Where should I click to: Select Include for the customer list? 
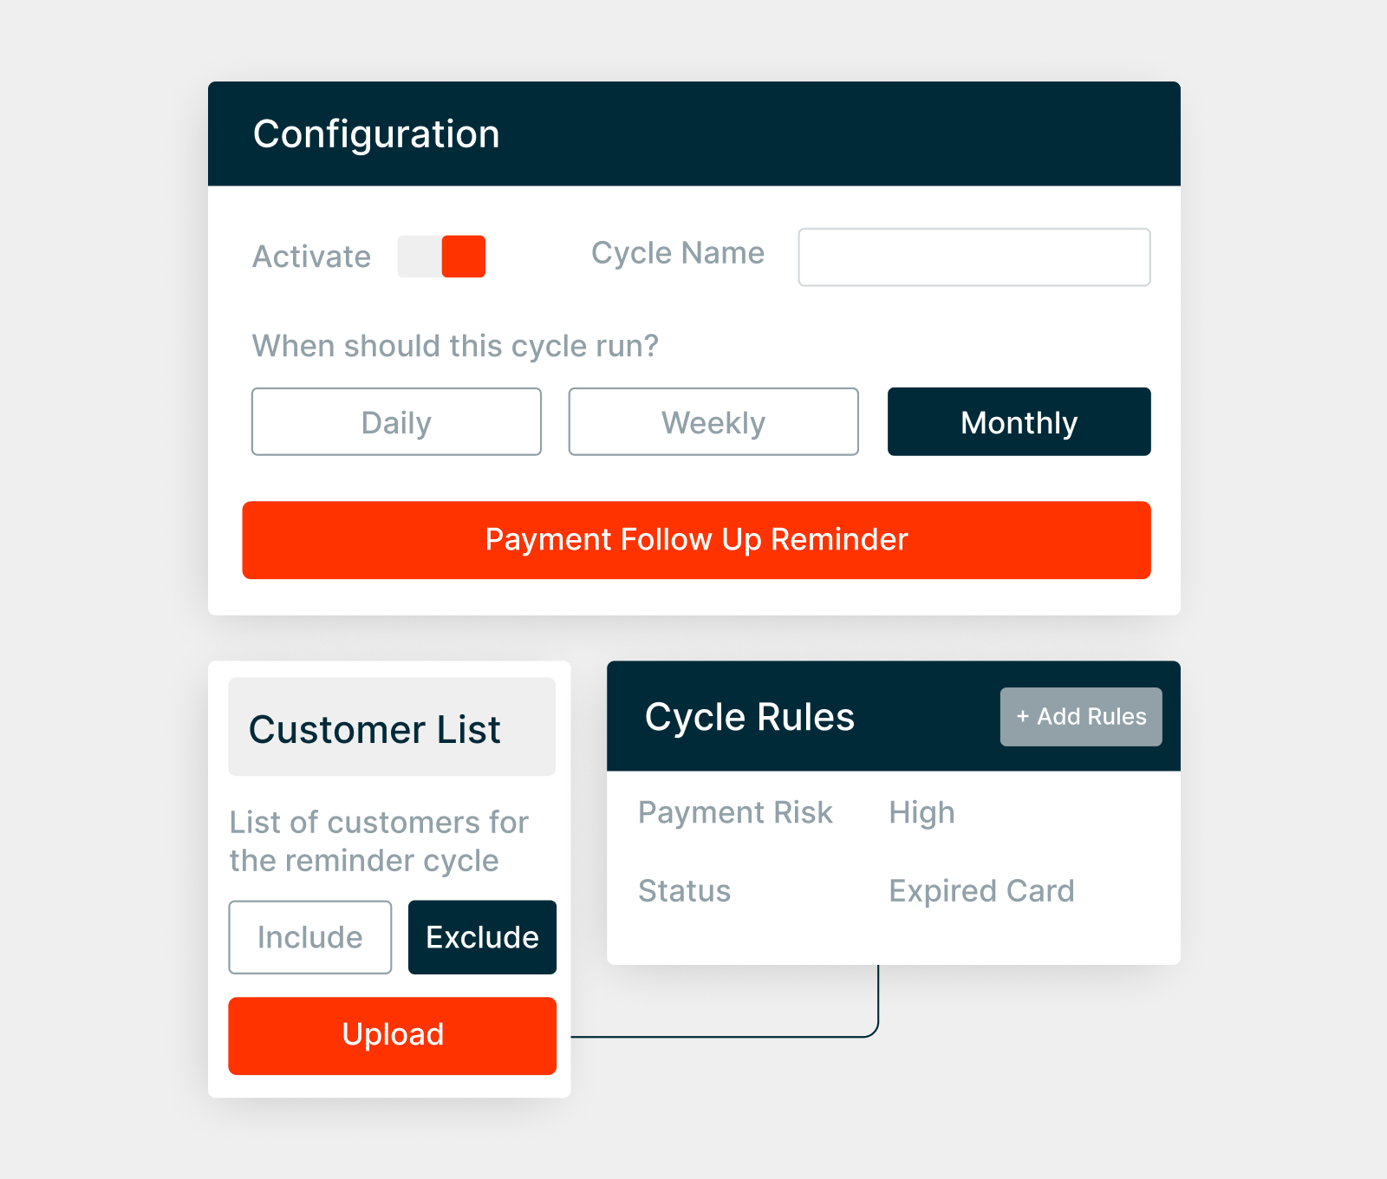click(309, 937)
